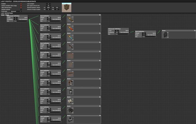Open Era dropdown in left Advanced Definition node
196x124 pixels.
pyautogui.click(x=20, y=21)
